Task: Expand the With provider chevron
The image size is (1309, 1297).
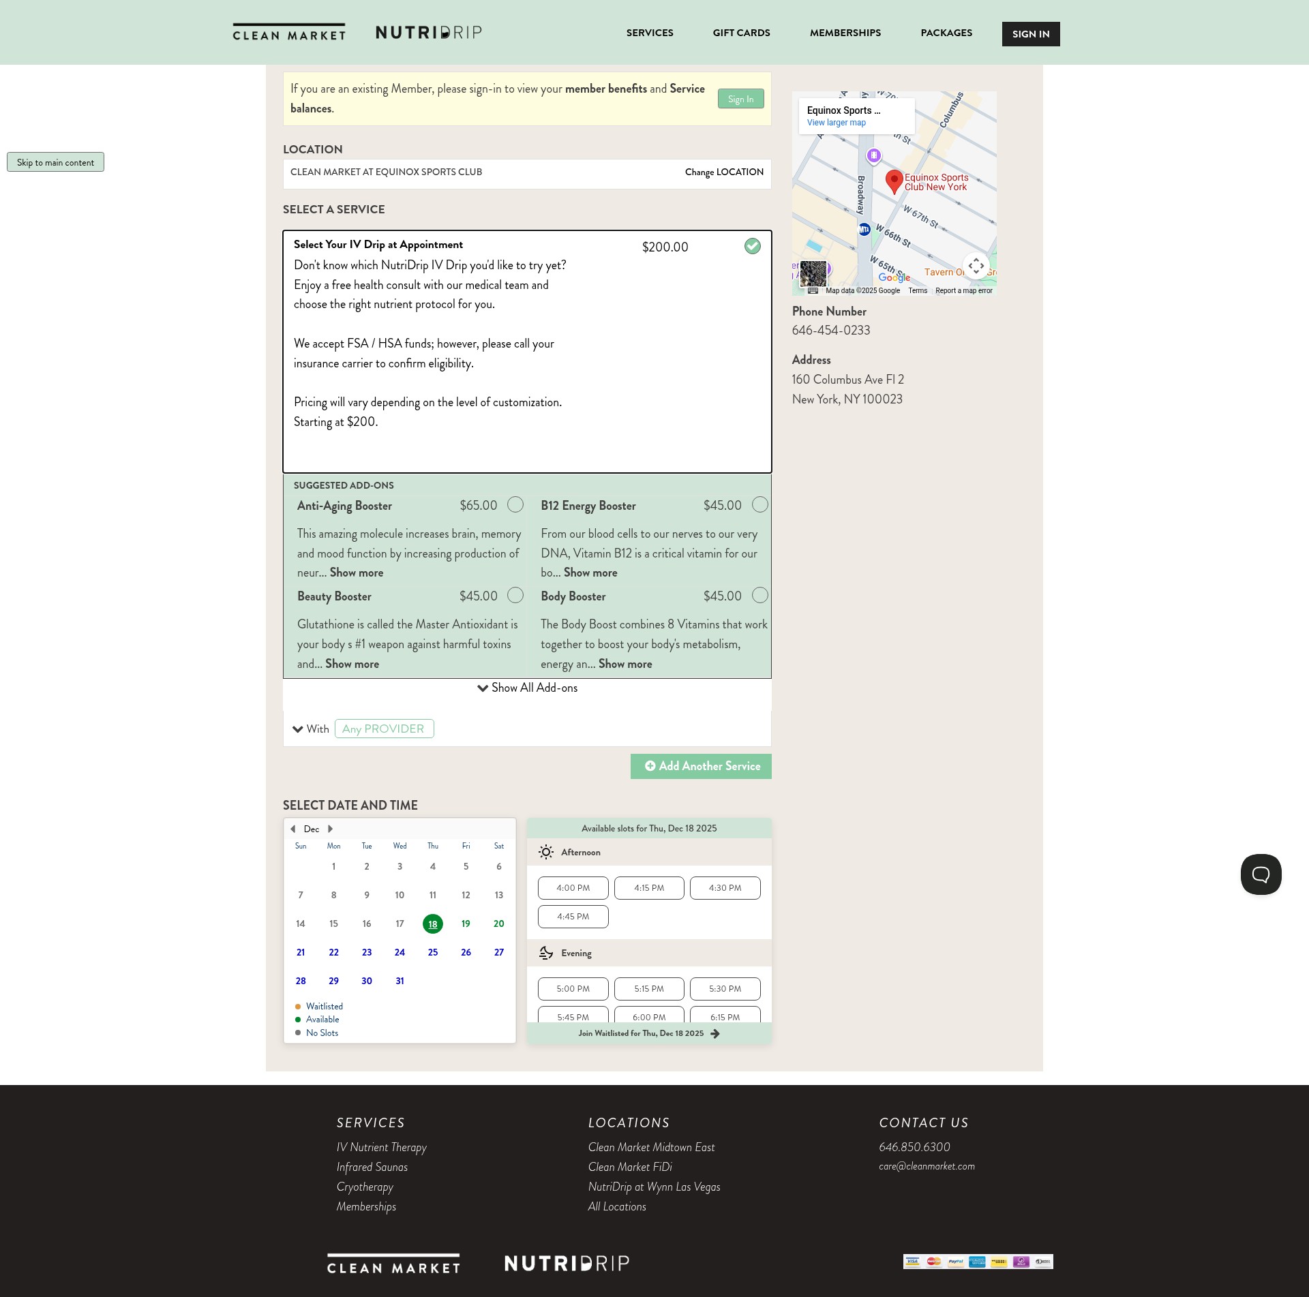Action: click(298, 729)
